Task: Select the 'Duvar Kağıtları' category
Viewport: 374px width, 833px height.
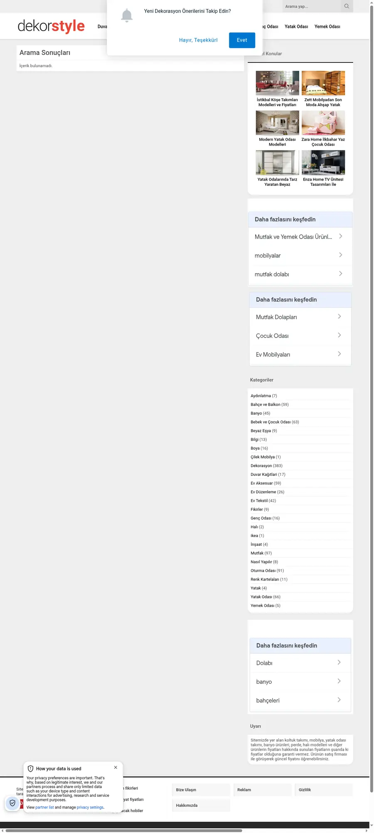Action: point(264,475)
